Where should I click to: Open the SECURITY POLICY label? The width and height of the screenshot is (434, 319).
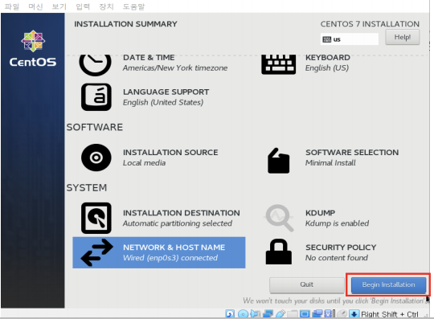coord(341,247)
